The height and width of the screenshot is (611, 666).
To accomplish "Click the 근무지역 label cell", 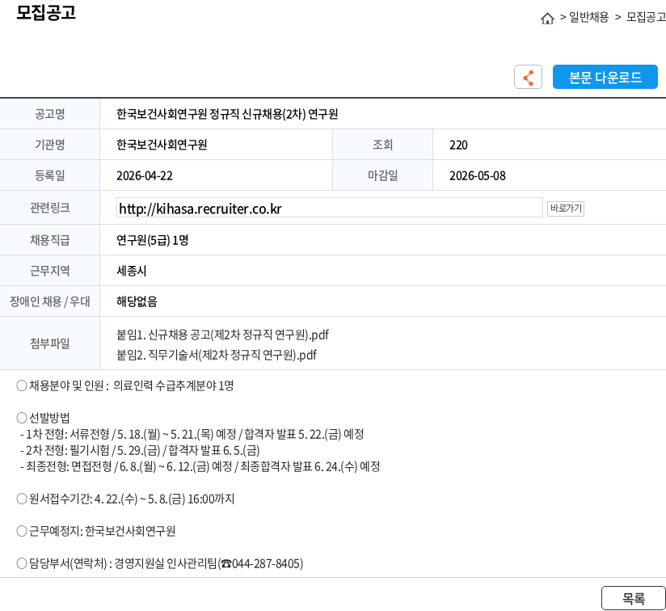I will [49, 271].
